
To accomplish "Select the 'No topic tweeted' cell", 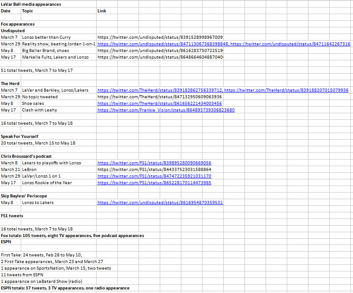I will pos(40,96).
